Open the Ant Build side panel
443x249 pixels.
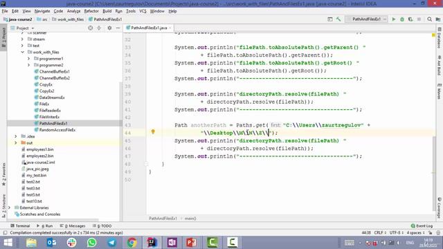pyautogui.click(x=440, y=65)
